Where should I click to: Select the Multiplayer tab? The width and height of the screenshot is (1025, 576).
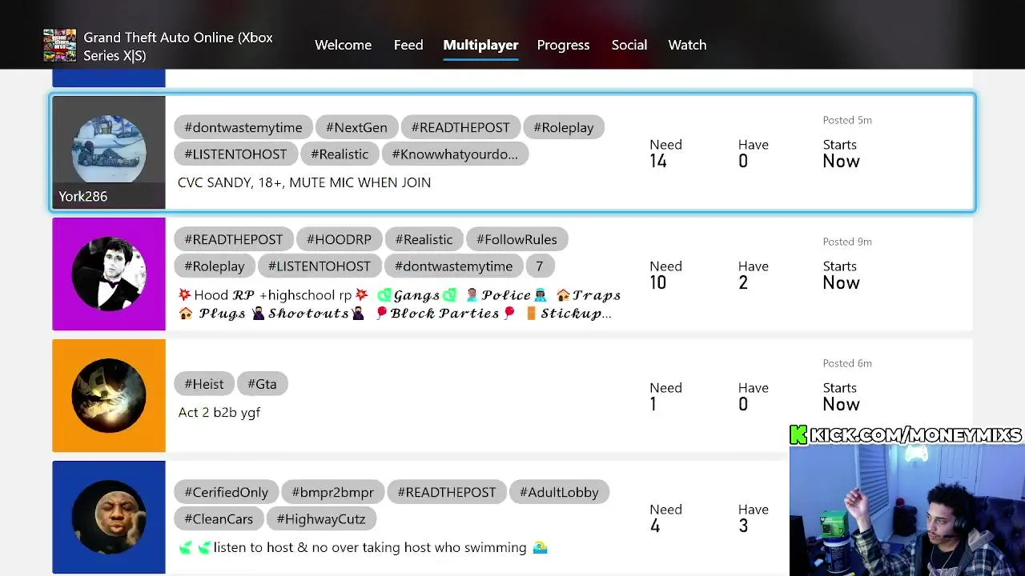480,45
